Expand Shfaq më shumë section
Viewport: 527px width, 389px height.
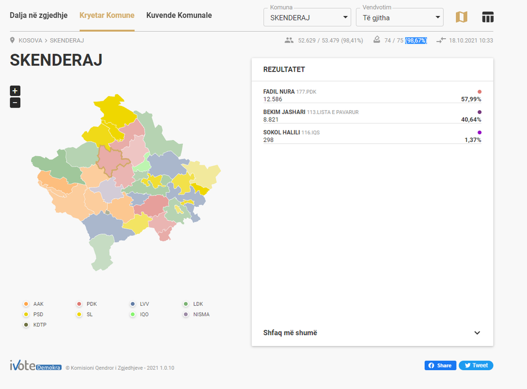pos(372,333)
